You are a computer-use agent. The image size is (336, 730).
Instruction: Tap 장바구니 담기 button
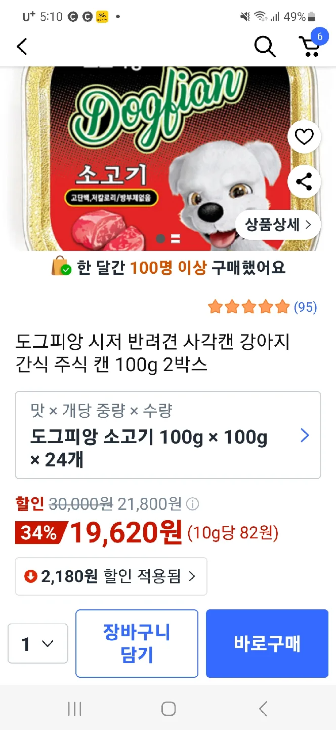coord(137,643)
